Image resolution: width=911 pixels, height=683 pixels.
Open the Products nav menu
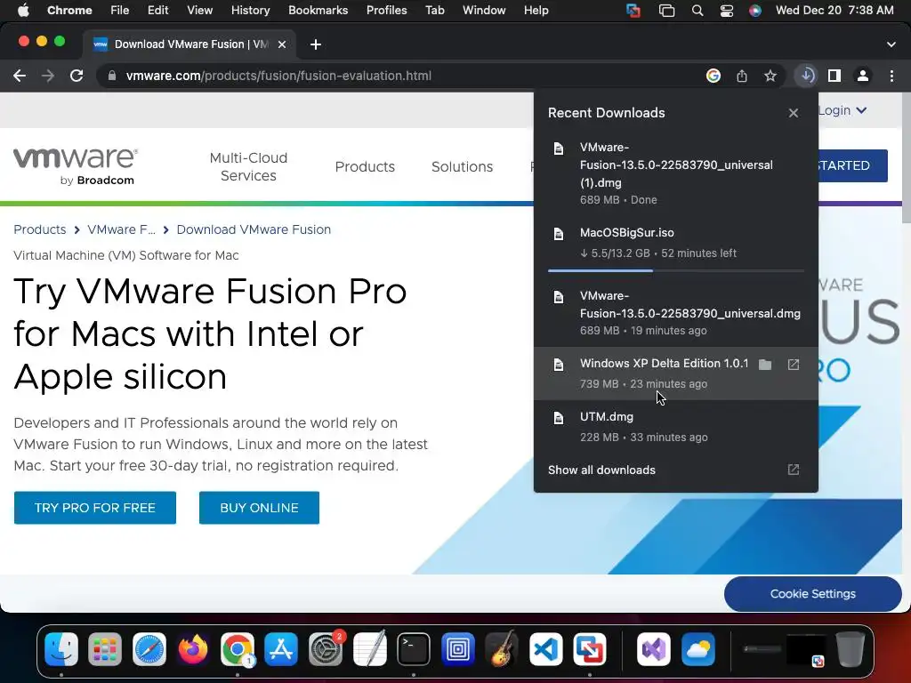click(365, 166)
